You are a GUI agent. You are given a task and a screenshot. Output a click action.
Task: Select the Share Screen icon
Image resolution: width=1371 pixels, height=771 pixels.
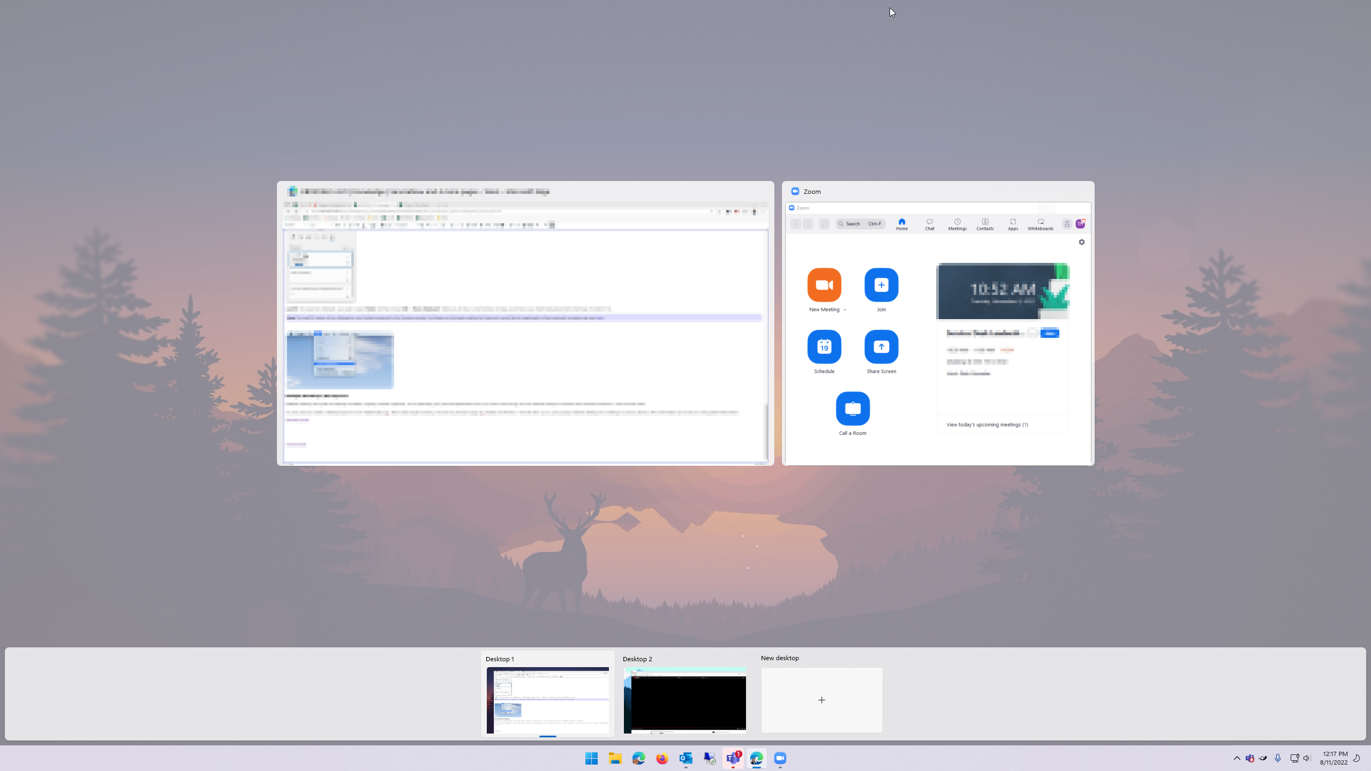tap(881, 347)
